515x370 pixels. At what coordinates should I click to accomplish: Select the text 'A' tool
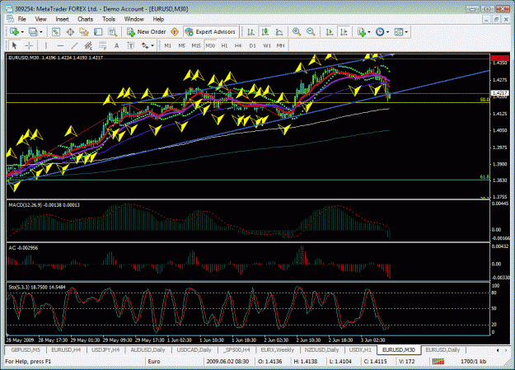click(117, 45)
